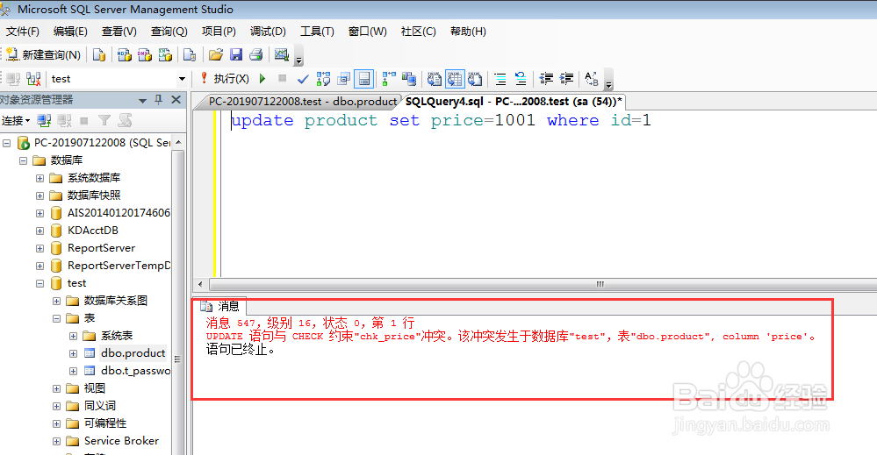Click the Change Connection icon

(x=33, y=79)
